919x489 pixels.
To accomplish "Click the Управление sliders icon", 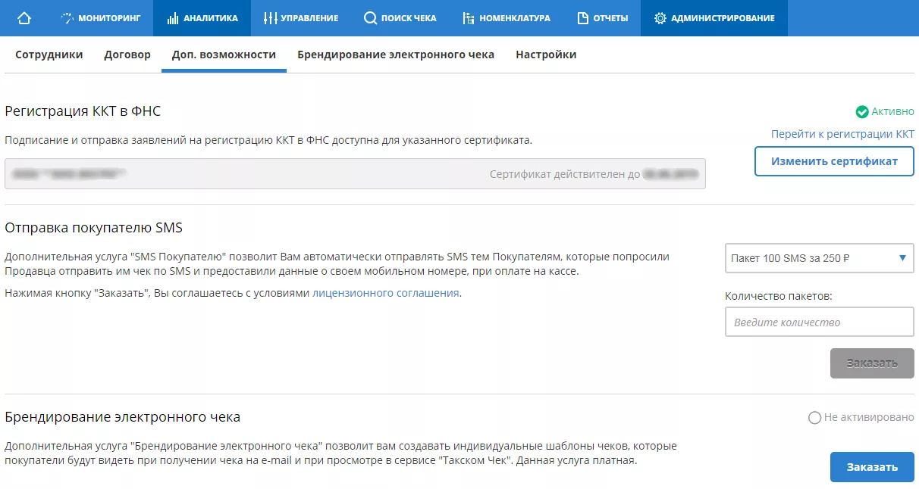I will (270, 18).
